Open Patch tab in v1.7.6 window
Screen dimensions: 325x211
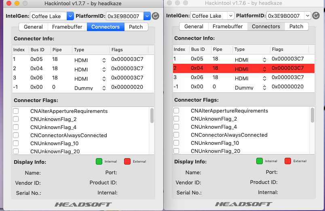[296, 27]
